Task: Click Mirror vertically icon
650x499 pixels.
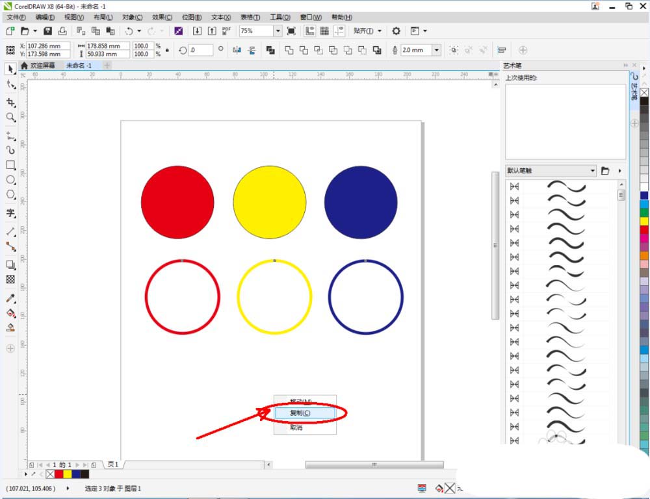Action: tap(252, 50)
